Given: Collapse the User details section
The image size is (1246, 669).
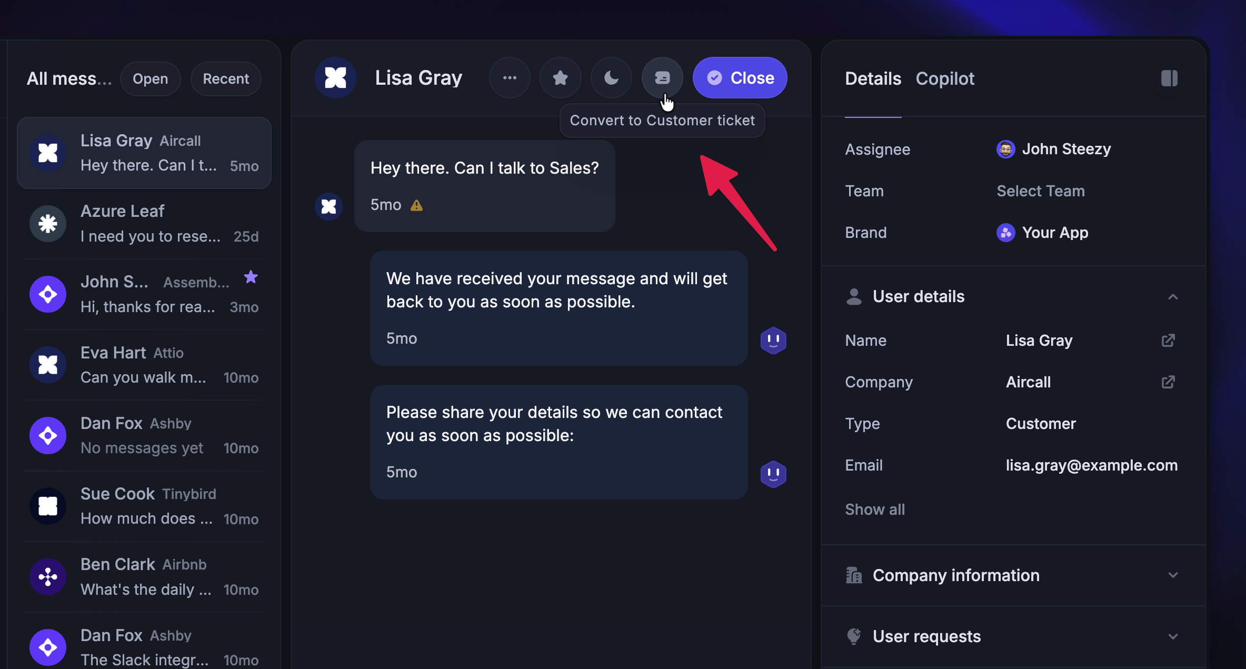Looking at the screenshot, I should [x=1172, y=297].
